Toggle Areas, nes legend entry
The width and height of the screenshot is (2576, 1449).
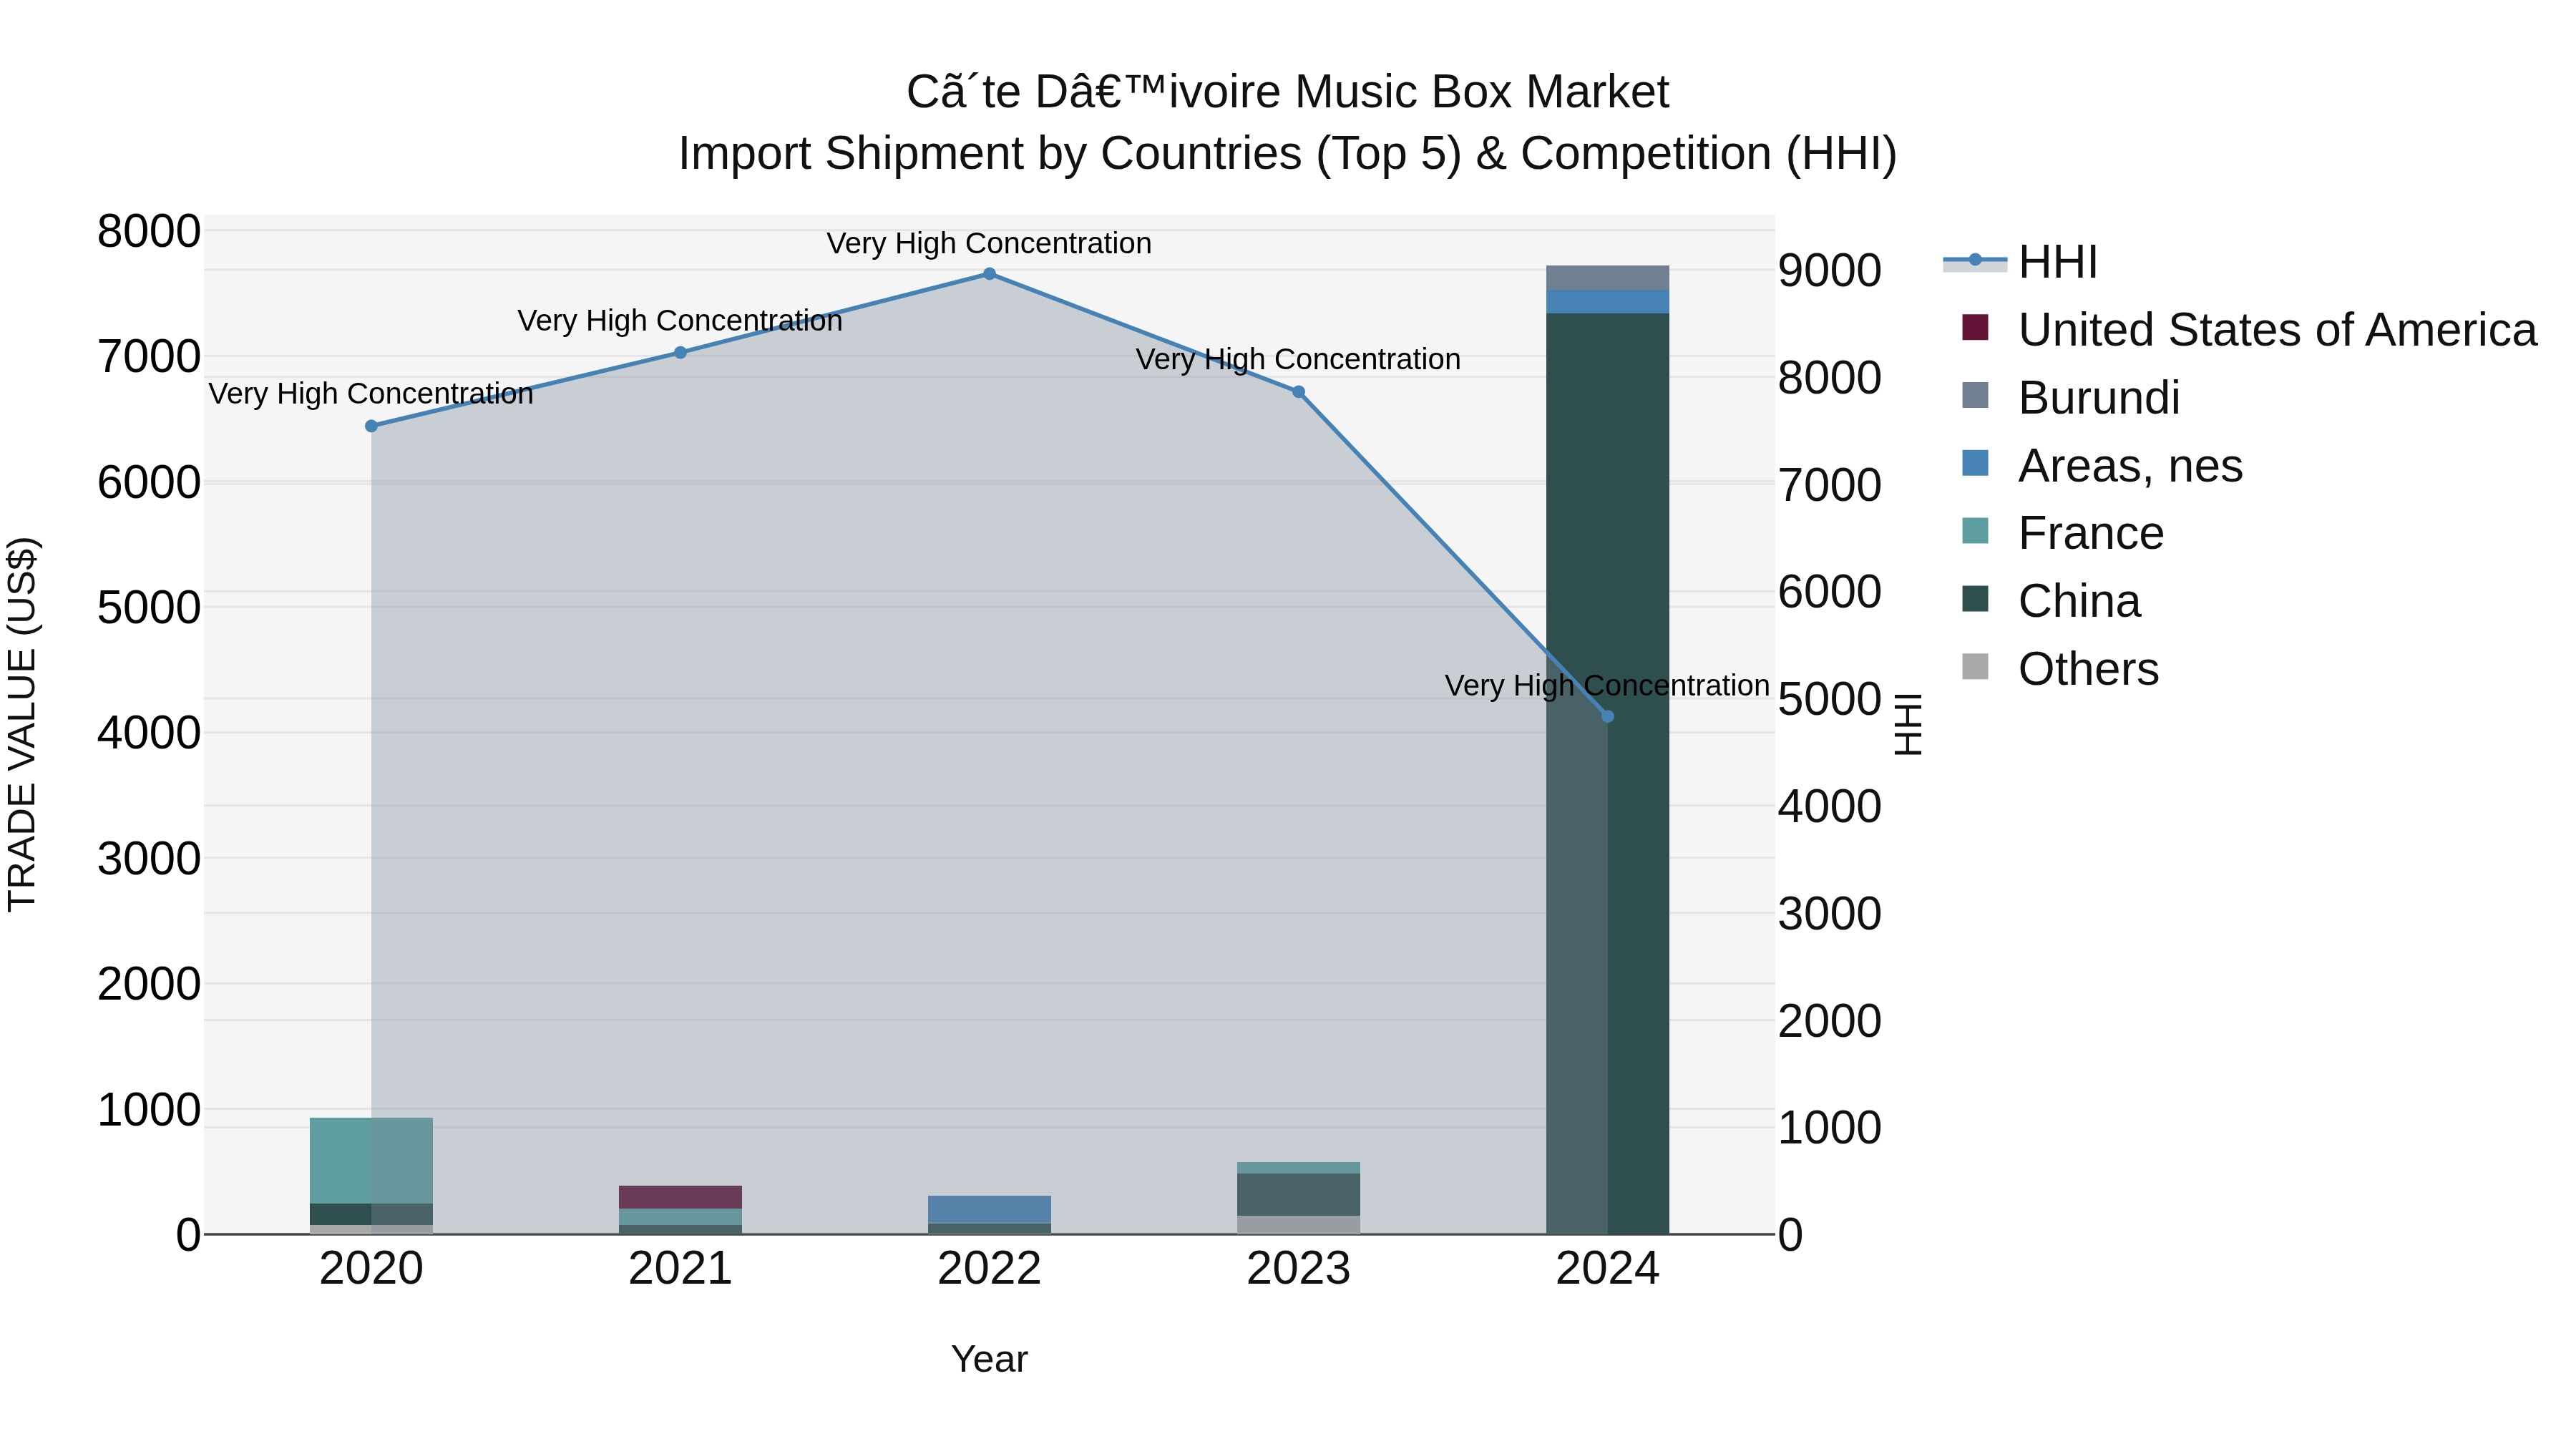(x=2102, y=465)
